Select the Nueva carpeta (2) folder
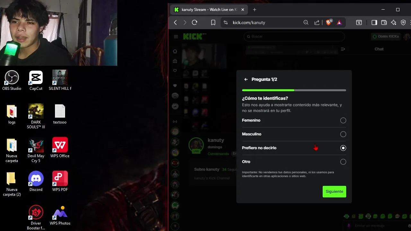This screenshot has width=411, height=231. click(x=12, y=184)
